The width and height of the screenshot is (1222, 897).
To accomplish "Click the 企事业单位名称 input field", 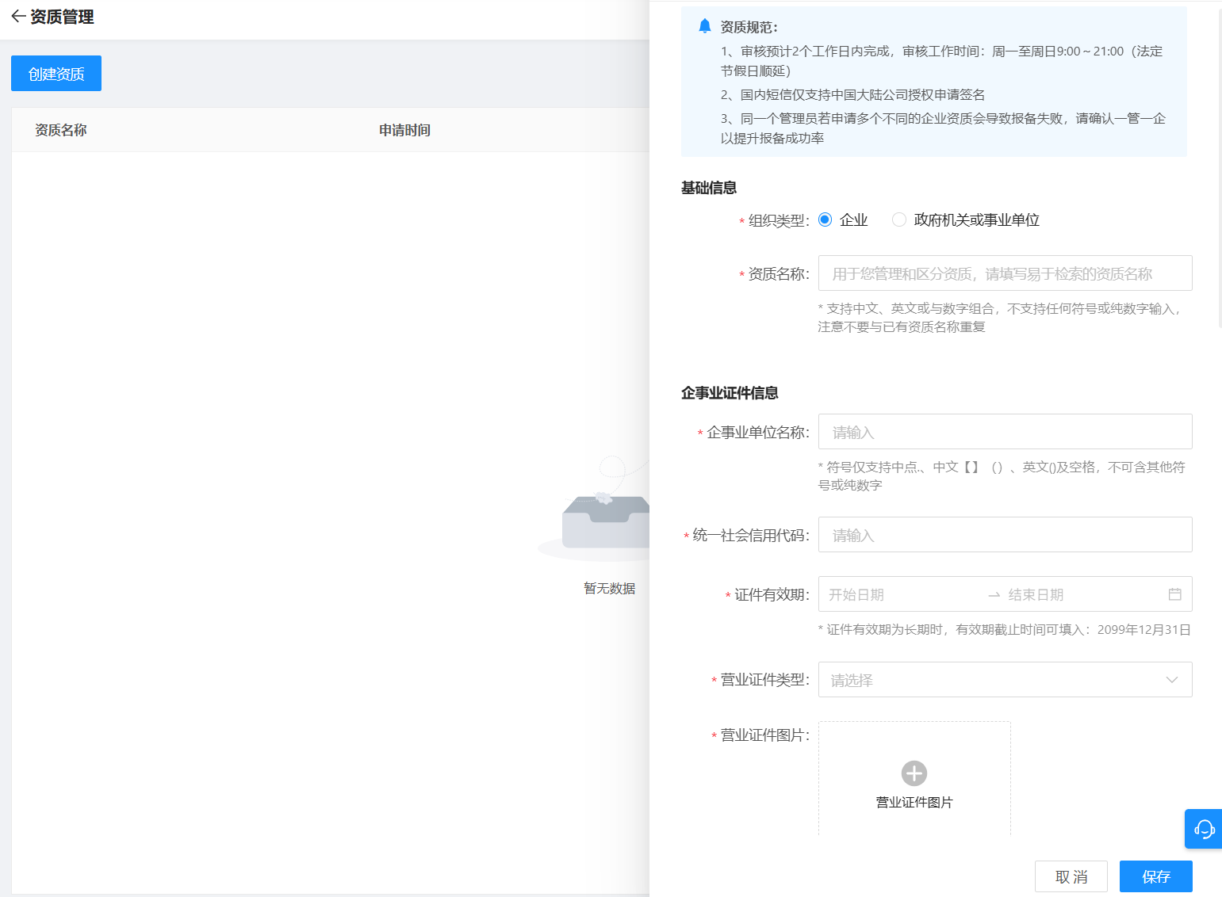I will (1005, 432).
